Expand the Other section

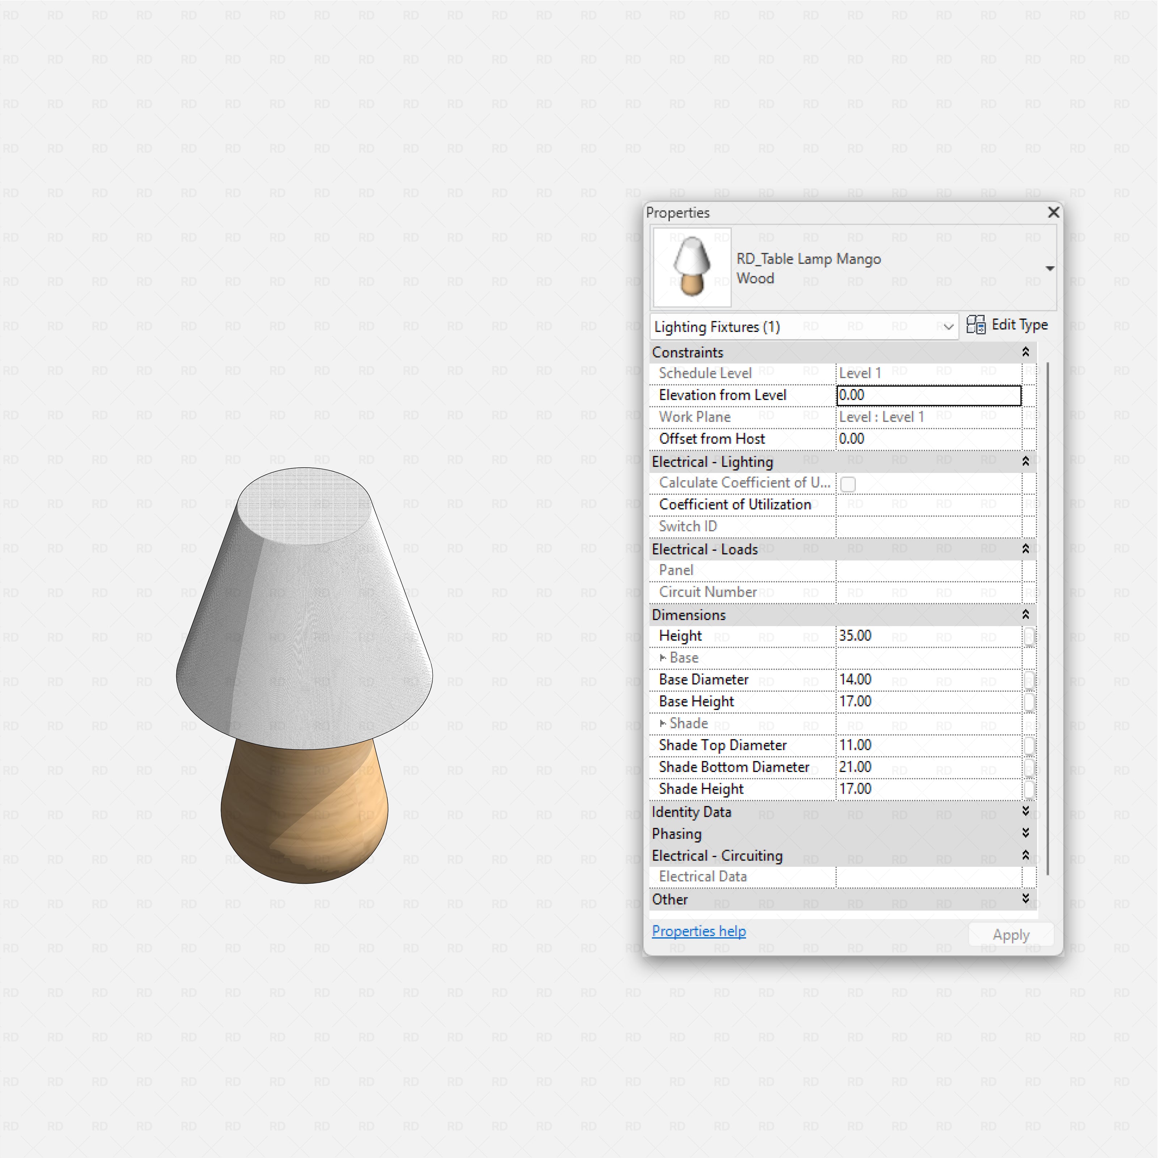coord(1026,899)
